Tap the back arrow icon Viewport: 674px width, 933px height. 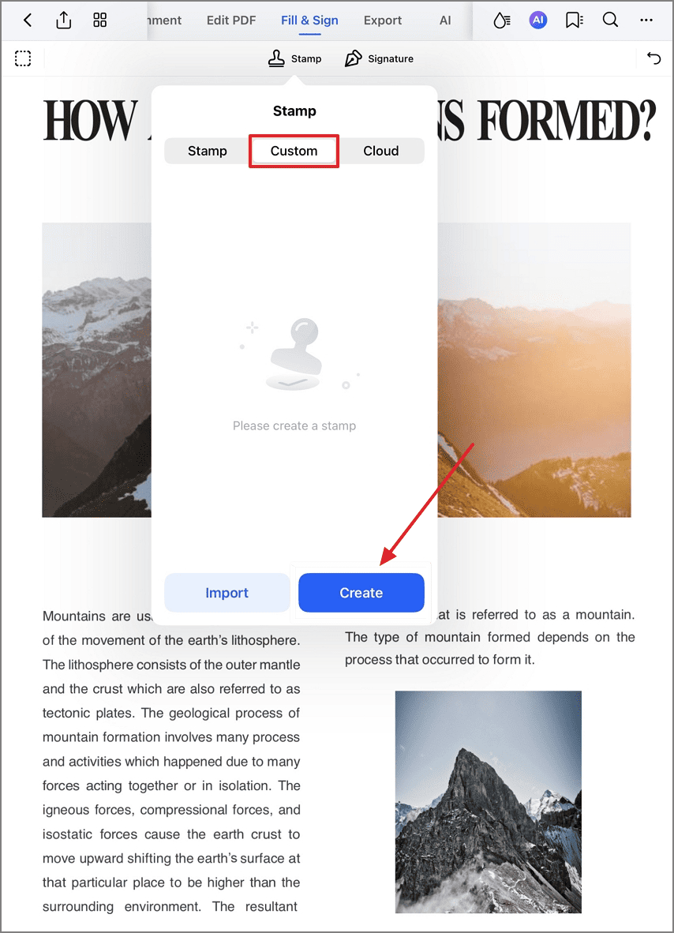coord(28,21)
